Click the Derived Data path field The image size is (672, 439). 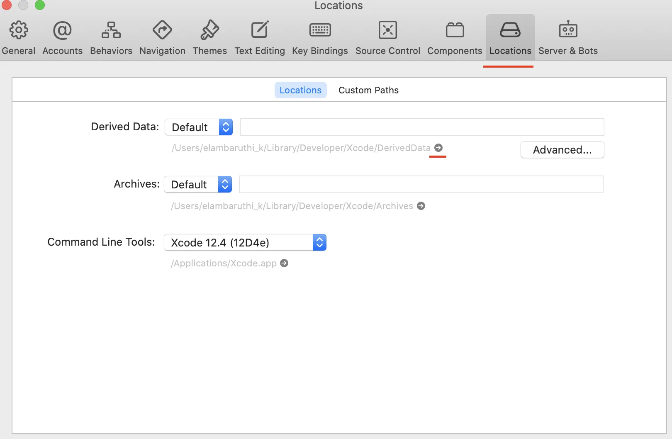(x=422, y=127)
